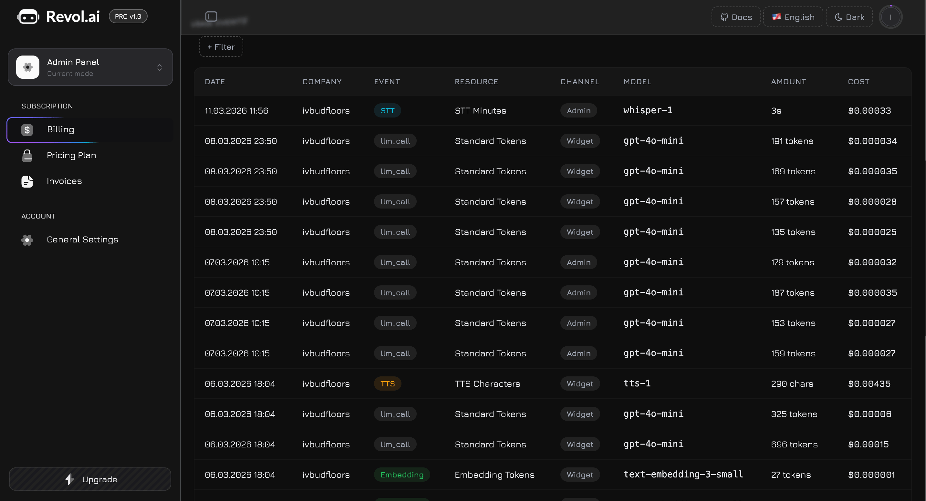Click the GitHub icon in Docs
This screenshot has height=501, width=926.
(x=724, y=17)
